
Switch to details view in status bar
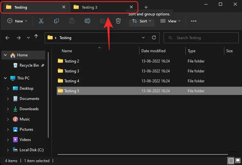231,161
